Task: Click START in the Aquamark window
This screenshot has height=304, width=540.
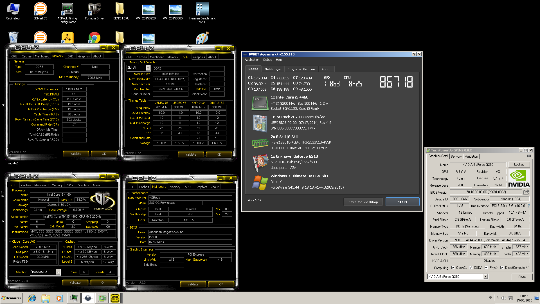Action: pos(402,202)
